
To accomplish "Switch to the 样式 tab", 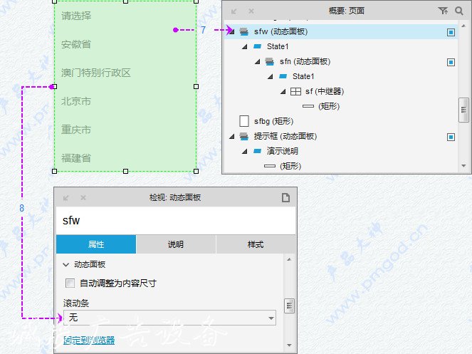I will coord(256,244).
